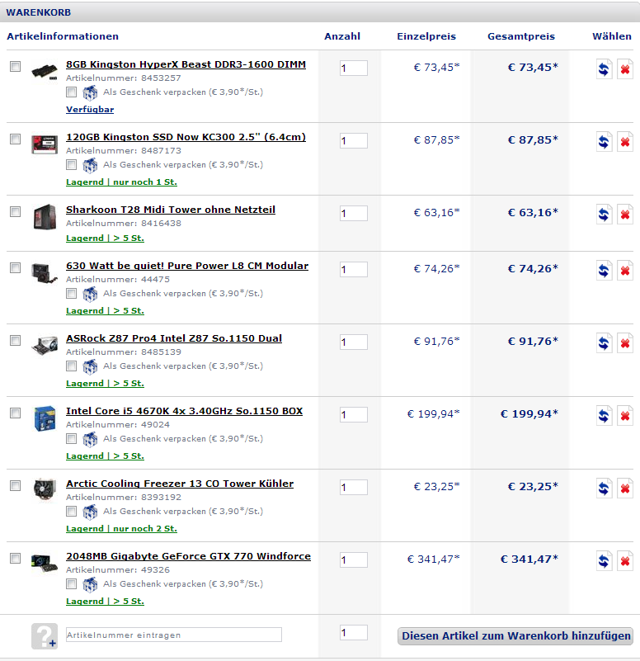
Task: Click gift box icon under Intel Core i5
Action: point(90,439)
